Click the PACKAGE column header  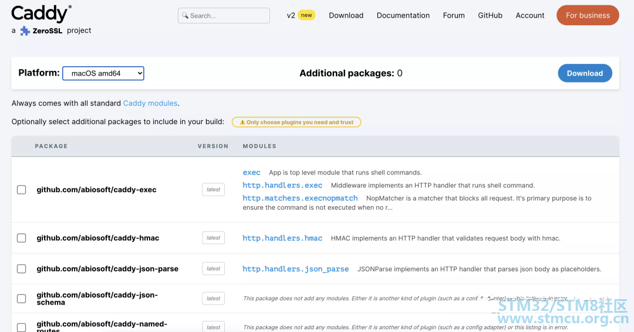51,146
